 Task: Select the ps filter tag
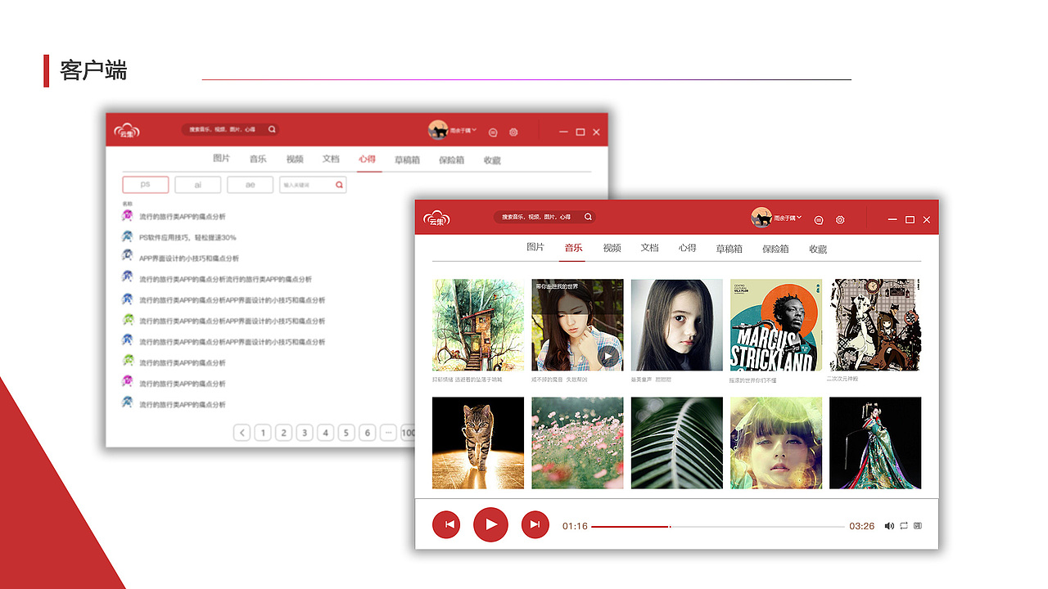146,185
